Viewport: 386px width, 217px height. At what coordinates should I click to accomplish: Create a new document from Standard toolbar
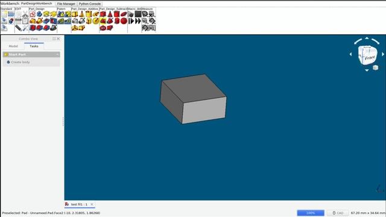4,14
